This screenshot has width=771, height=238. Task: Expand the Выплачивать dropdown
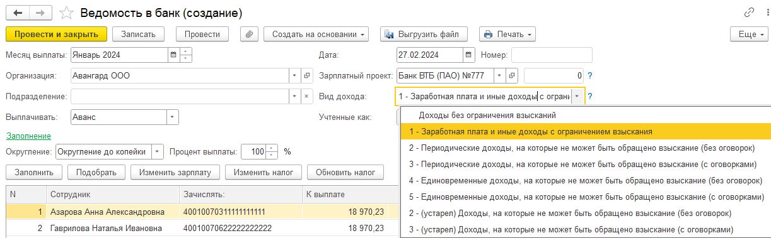coord(173,117)
